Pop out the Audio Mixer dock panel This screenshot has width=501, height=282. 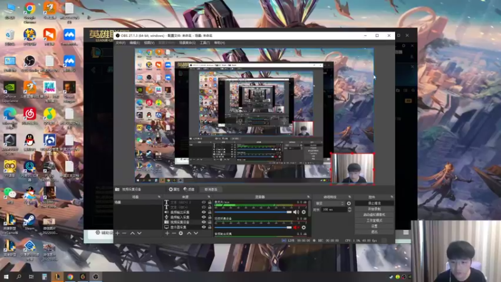pyautogui.click(x=308, y=197)
